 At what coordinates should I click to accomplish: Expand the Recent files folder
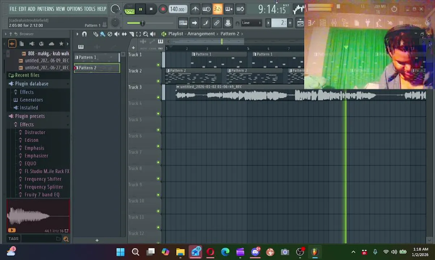pyautogui.click(x=24, y=75)
